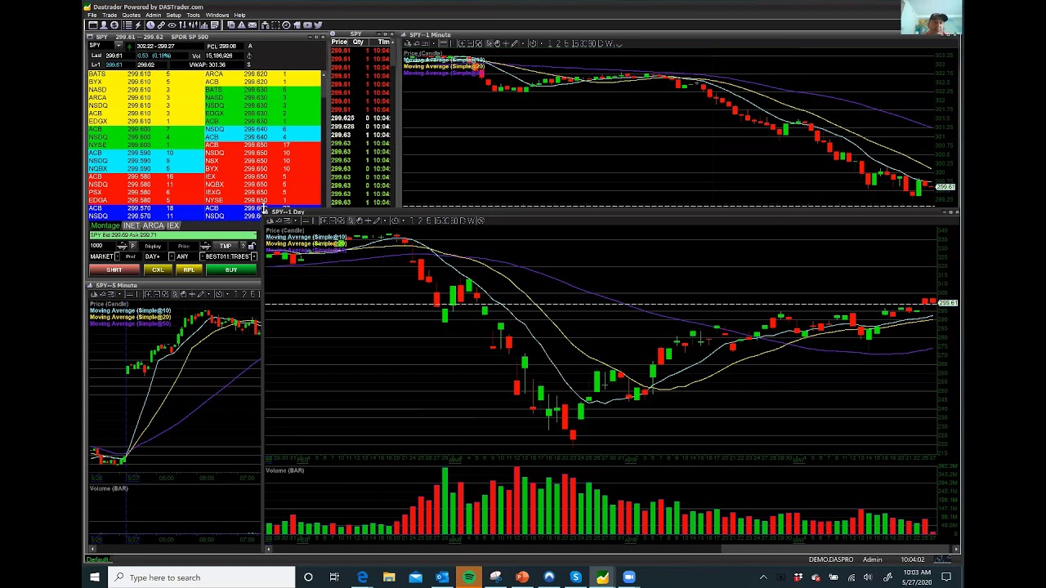
Task: Open Skype from the Windows taskbar
Action: [575, 577]
